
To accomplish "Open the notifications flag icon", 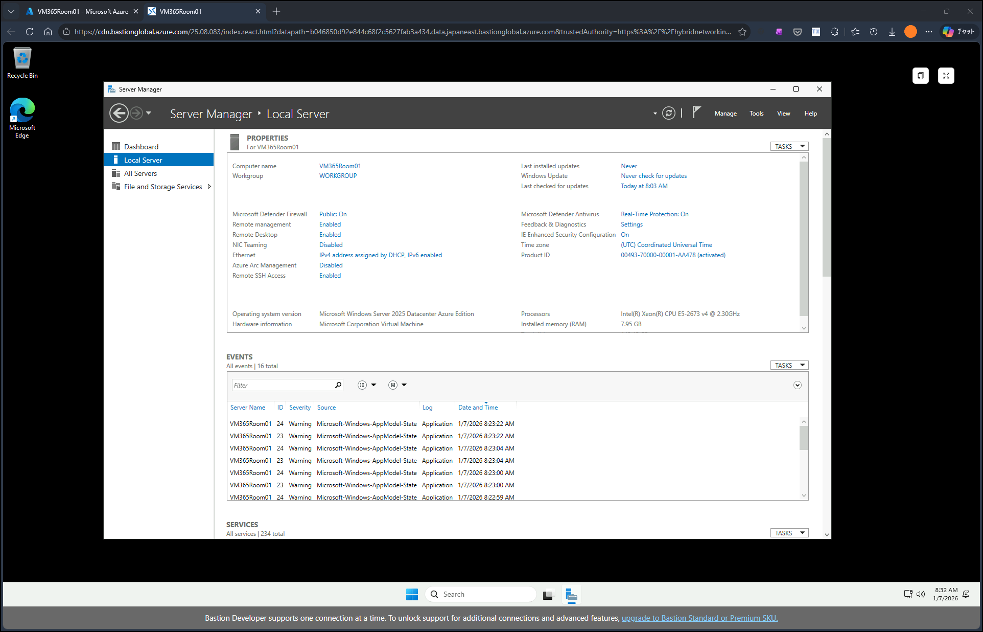I will (x=696, y=112).
